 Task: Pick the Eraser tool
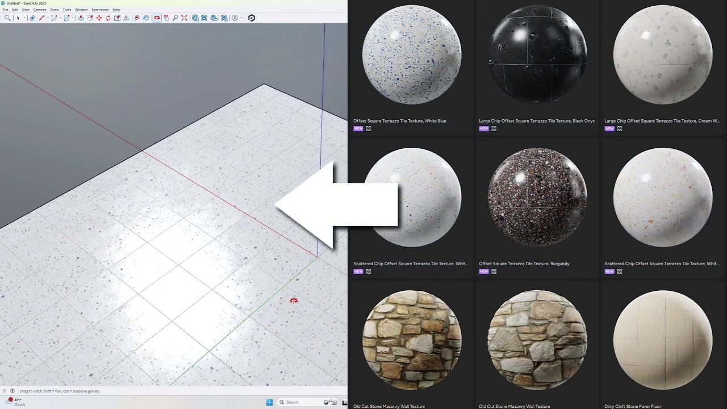pos(32,18)
